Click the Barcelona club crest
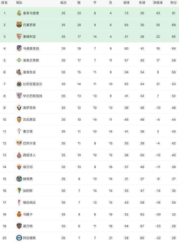 (x=19, y=25)
